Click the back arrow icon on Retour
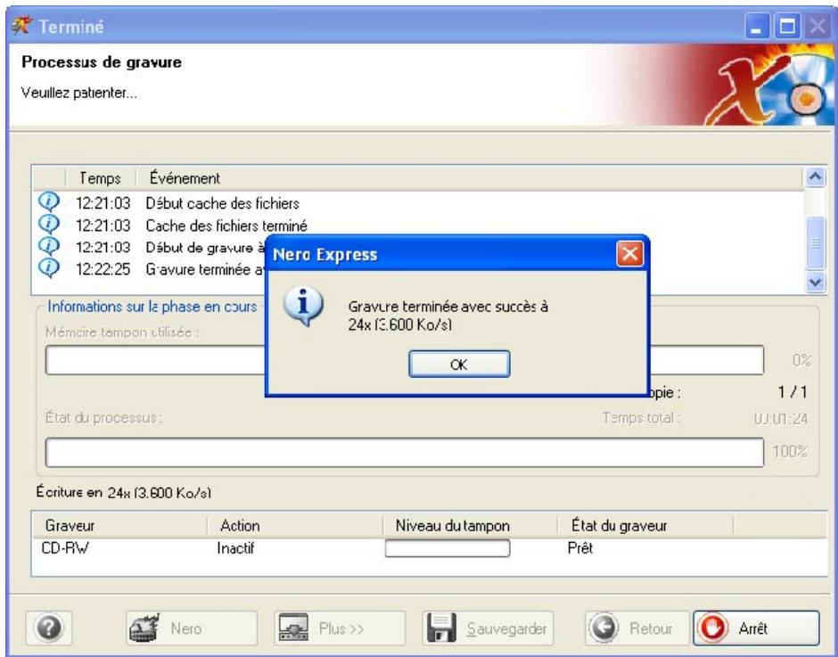 tap(604, 628)
